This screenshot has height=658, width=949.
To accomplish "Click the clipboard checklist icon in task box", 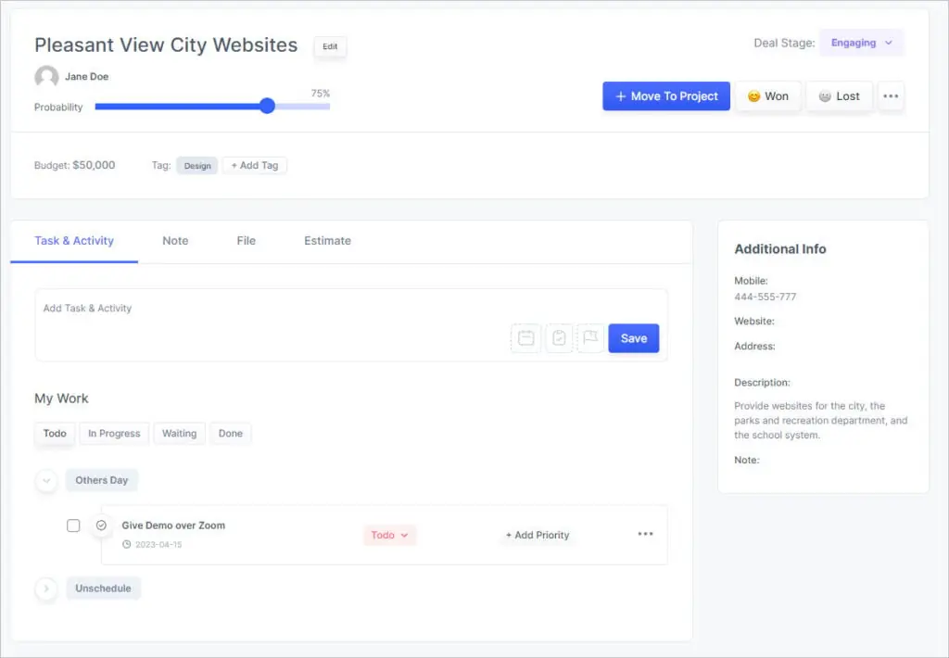I will [559, 338].
